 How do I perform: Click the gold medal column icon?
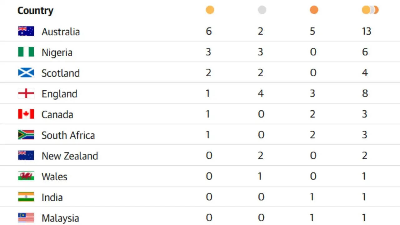point(210,10)
